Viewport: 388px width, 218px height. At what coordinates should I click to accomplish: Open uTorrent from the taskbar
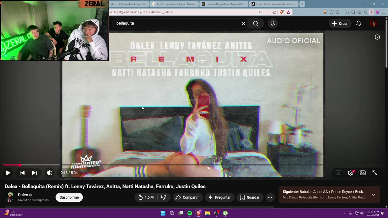coord(226,213)
